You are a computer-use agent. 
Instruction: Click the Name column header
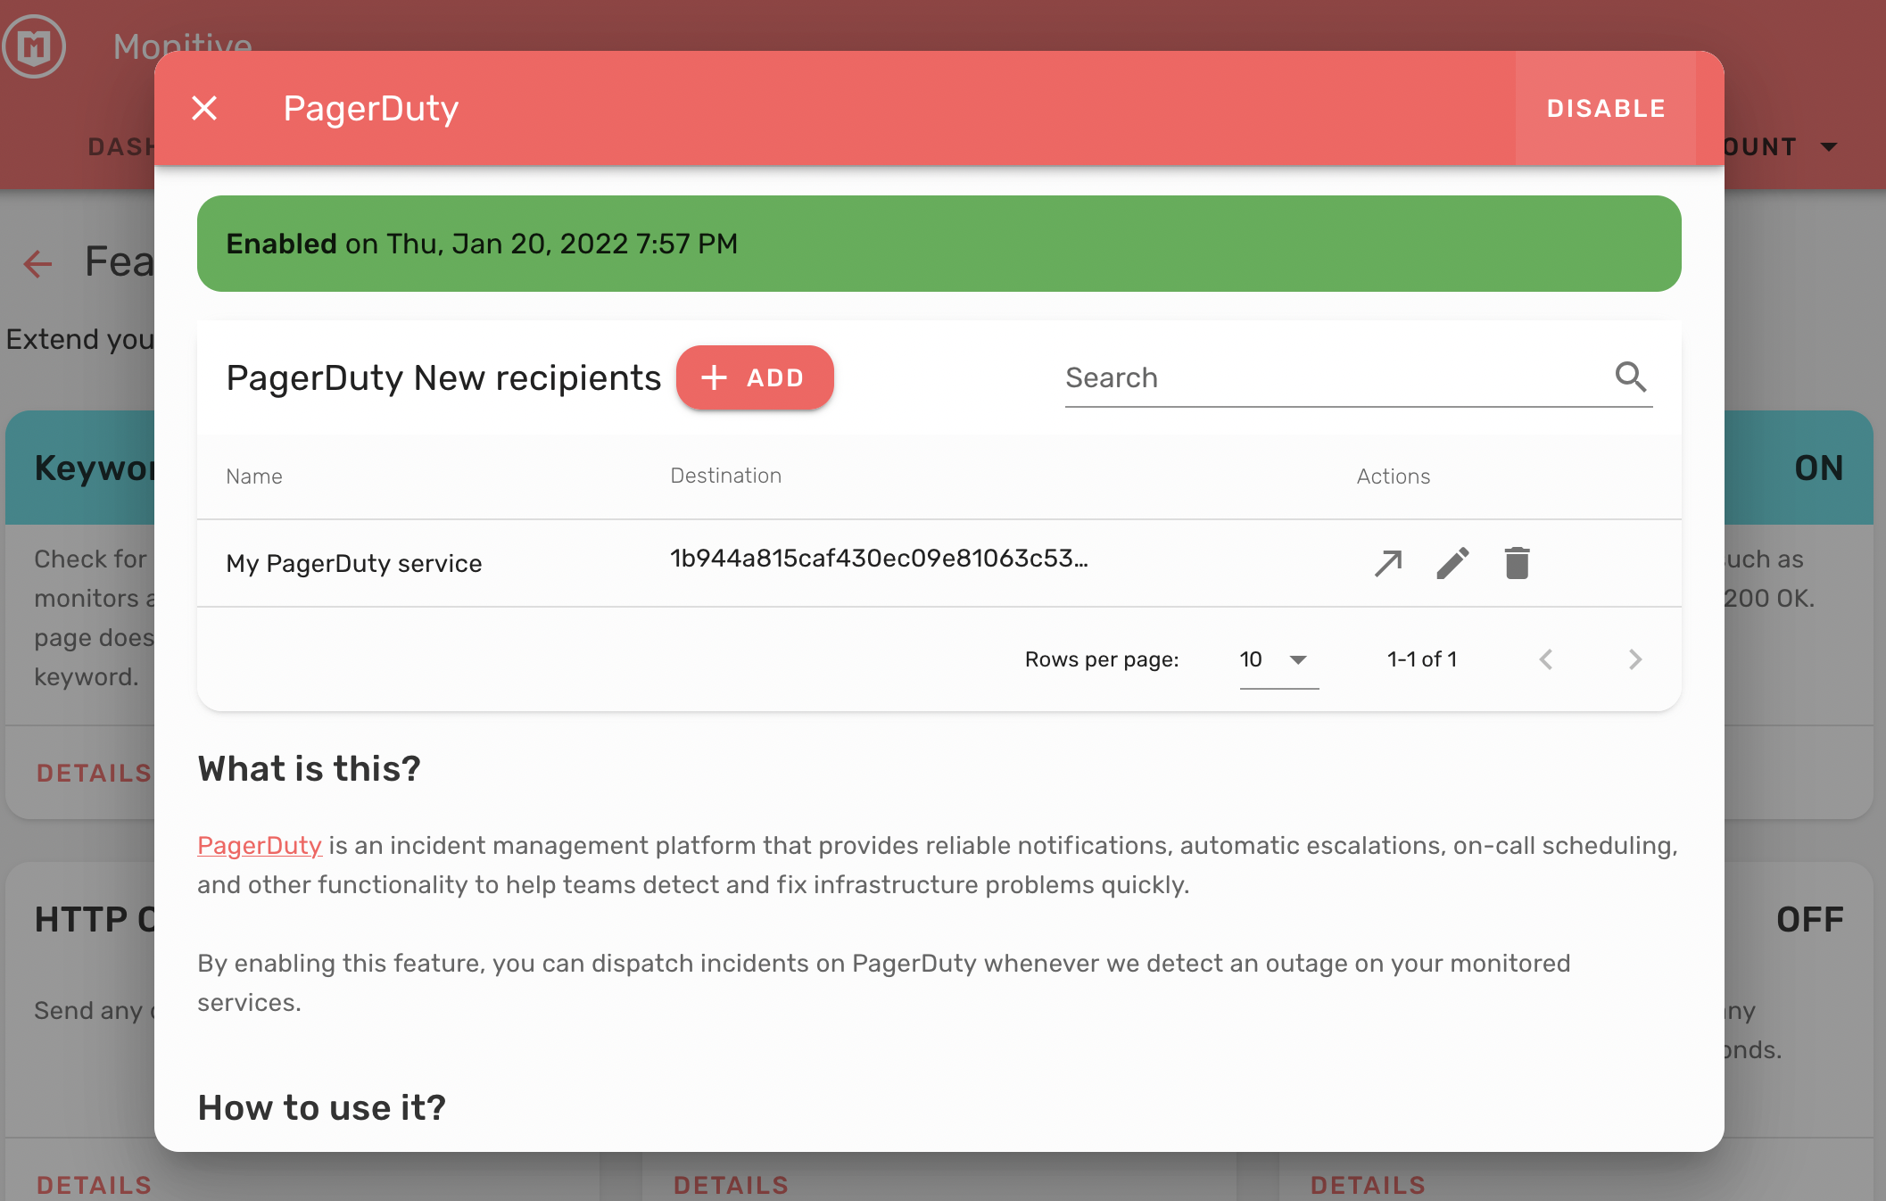coord(254,476)
